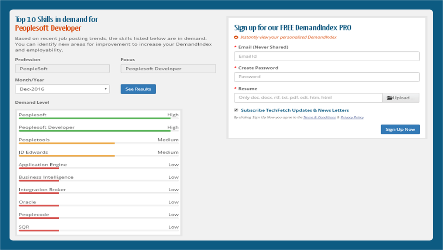Click the Instantly view your personalized DemandIndex text

[x=288, y=37]
